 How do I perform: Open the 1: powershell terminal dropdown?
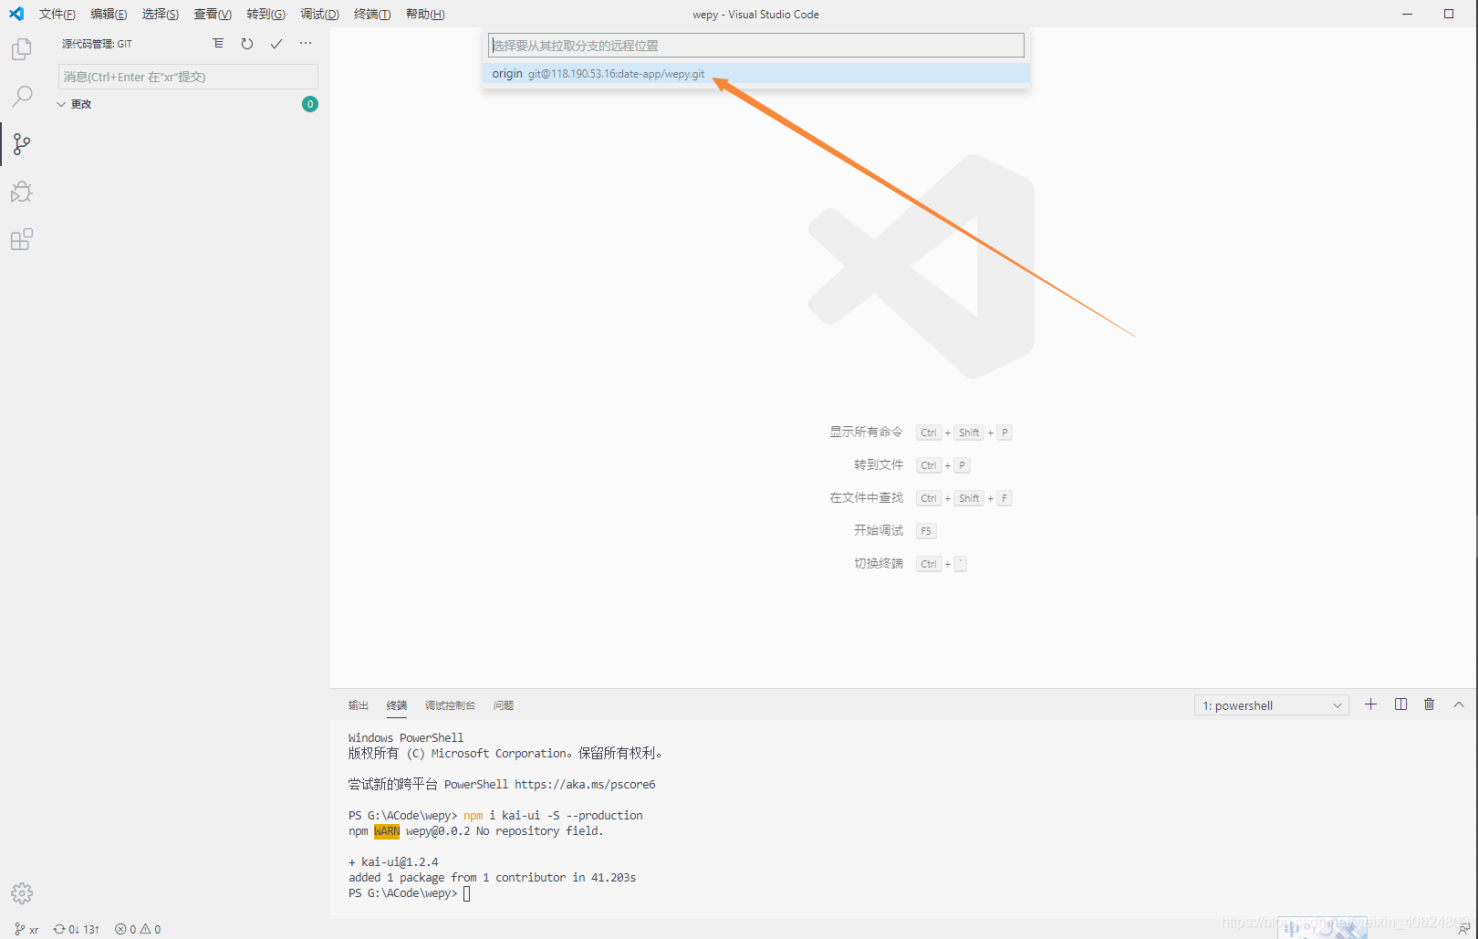point(1271,705)
